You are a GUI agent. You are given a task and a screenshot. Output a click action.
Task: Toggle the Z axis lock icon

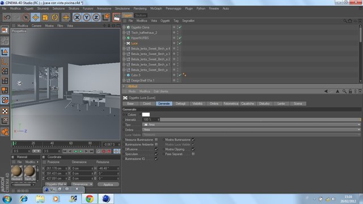click(x=96, y=18)
